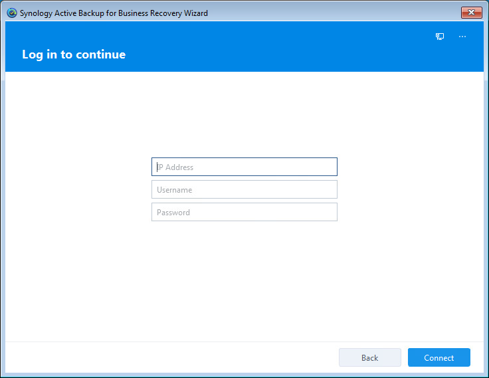489x378 pixels.
Task: Open the three-dot more options menu
Action: coord(462,37)
